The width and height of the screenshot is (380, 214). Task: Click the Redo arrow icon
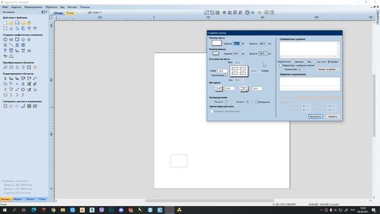(35, 29)
